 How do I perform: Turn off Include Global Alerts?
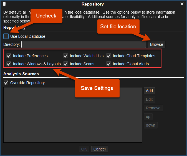[109, 64]
